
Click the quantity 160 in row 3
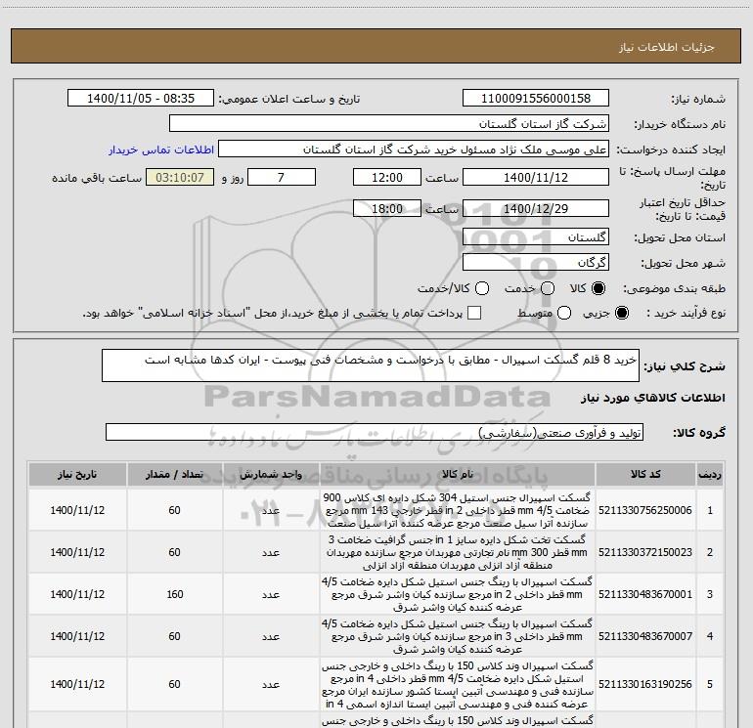(175, 594)
